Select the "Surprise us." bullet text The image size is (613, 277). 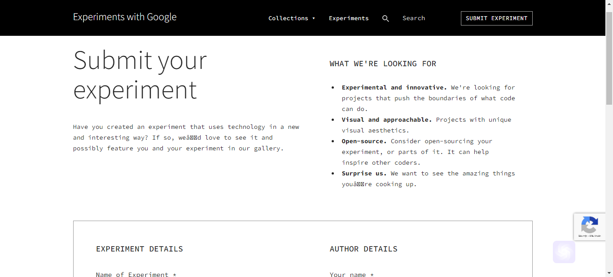[364, 173]
